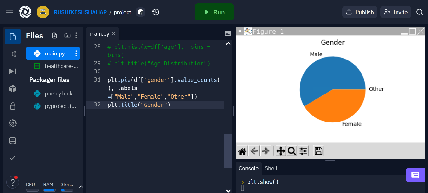Switch to the Console tab
The width and height of the screenshot is (428, 193).
(x=248, y=168)
